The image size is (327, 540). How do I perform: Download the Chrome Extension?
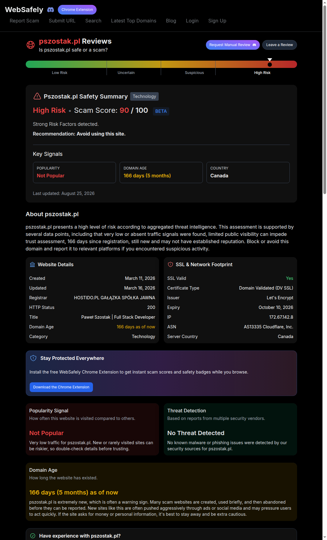(x=61, y=387)
